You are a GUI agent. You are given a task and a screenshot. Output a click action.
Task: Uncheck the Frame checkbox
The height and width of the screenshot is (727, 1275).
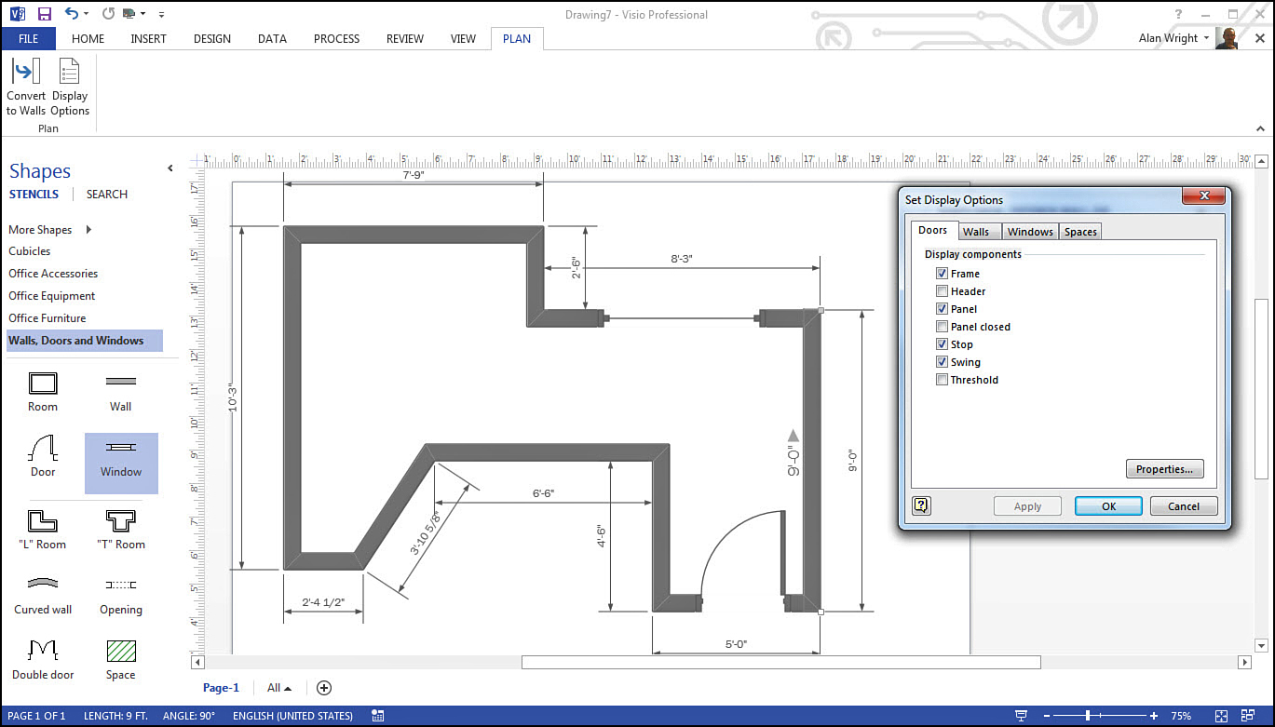pyautogui.click(x=943, y=274)
